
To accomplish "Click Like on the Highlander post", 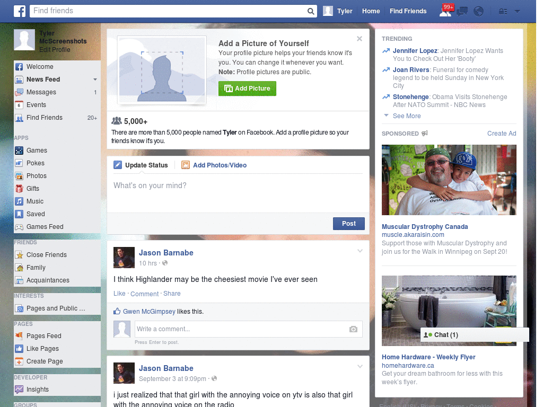I will click(119, 294).
